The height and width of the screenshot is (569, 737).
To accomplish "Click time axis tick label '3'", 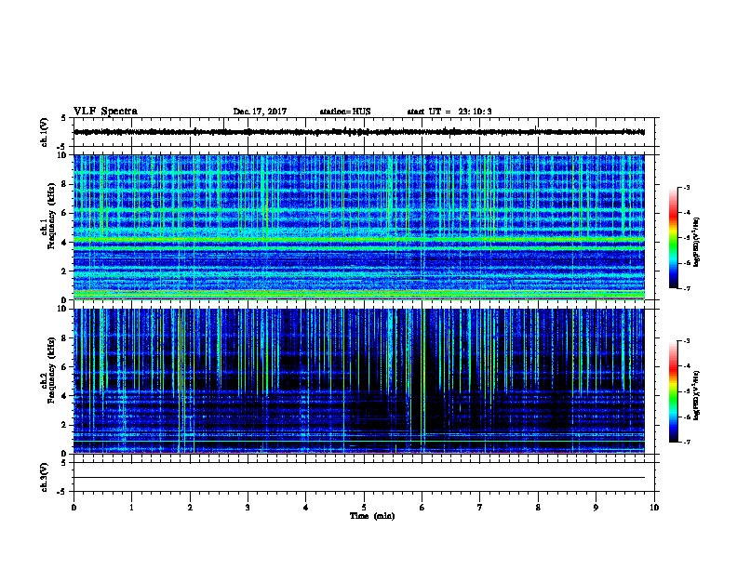I will (248, 508).
